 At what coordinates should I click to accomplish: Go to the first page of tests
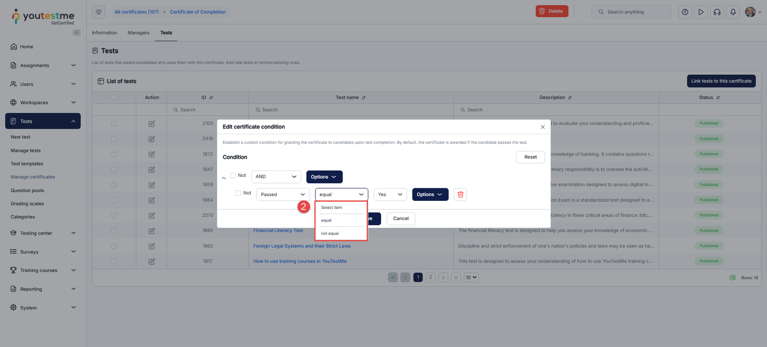point(393,278)
